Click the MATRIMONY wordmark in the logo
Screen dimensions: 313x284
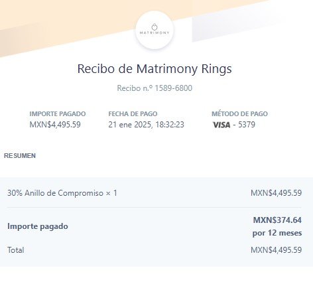(155, 33)
